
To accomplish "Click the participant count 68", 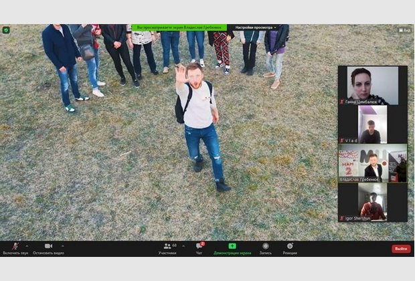I will (x=175, y=246).
